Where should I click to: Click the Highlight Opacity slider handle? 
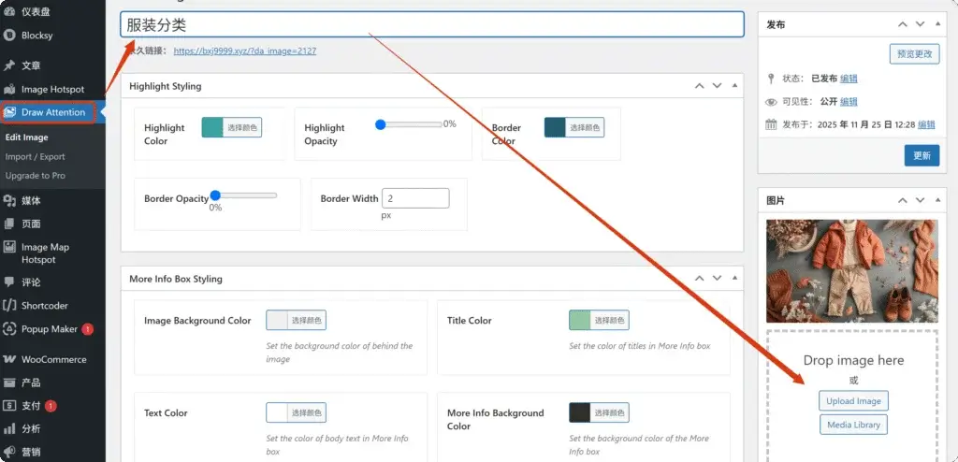point(381,124)
